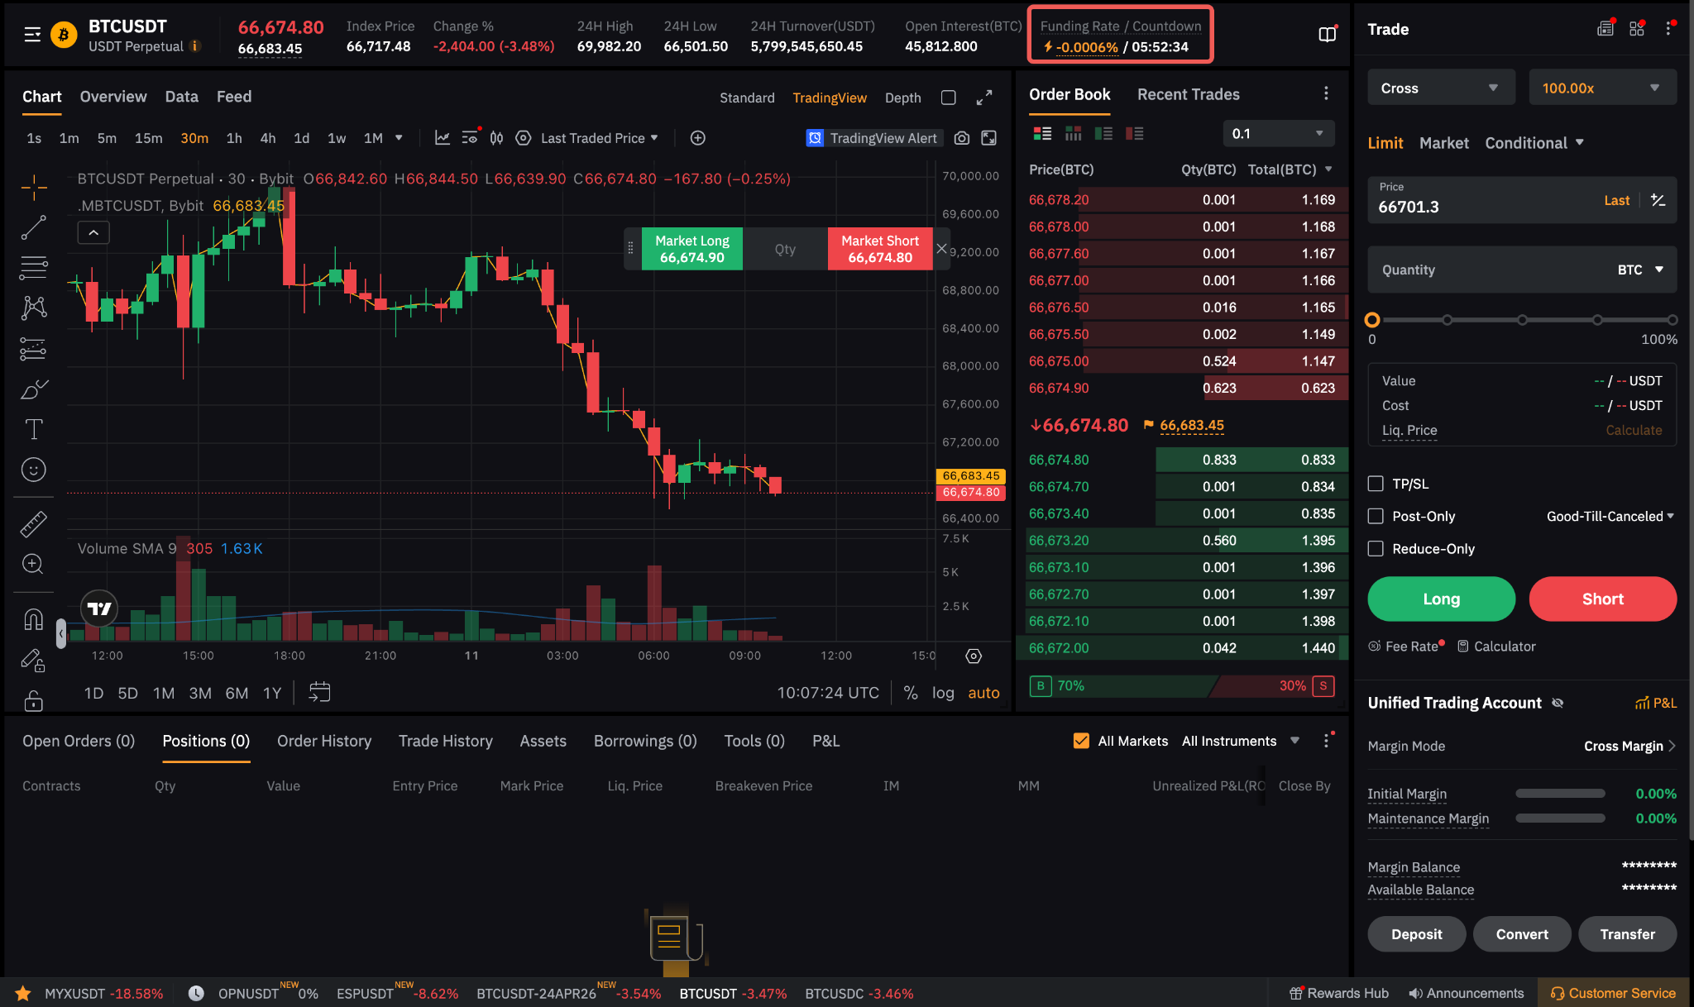
Task: Uncheck the All Markets checkbox
Action: [1081, 741]
